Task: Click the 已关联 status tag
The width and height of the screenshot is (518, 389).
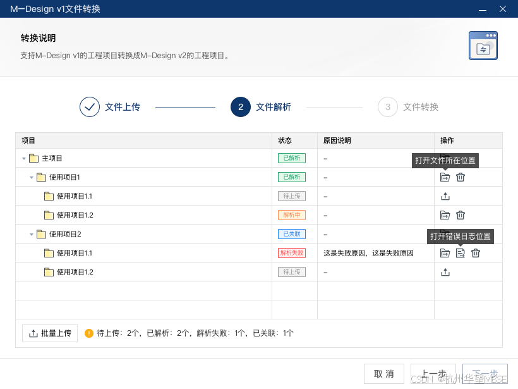Action: click(x=292, y=234)
